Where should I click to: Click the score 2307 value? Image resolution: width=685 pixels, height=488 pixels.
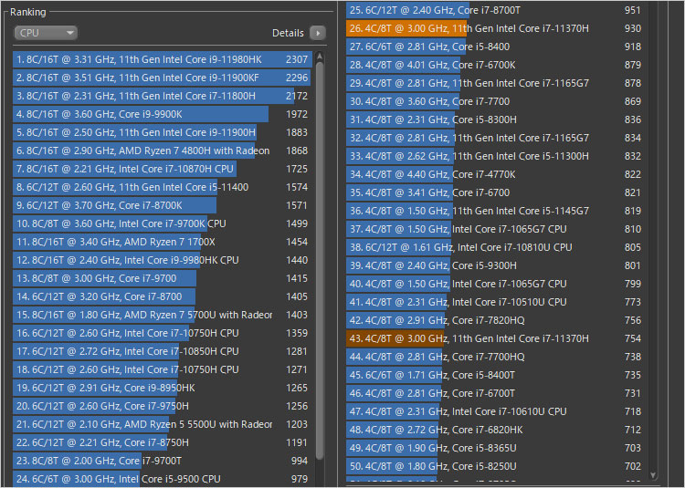click(x=297, y=59)
